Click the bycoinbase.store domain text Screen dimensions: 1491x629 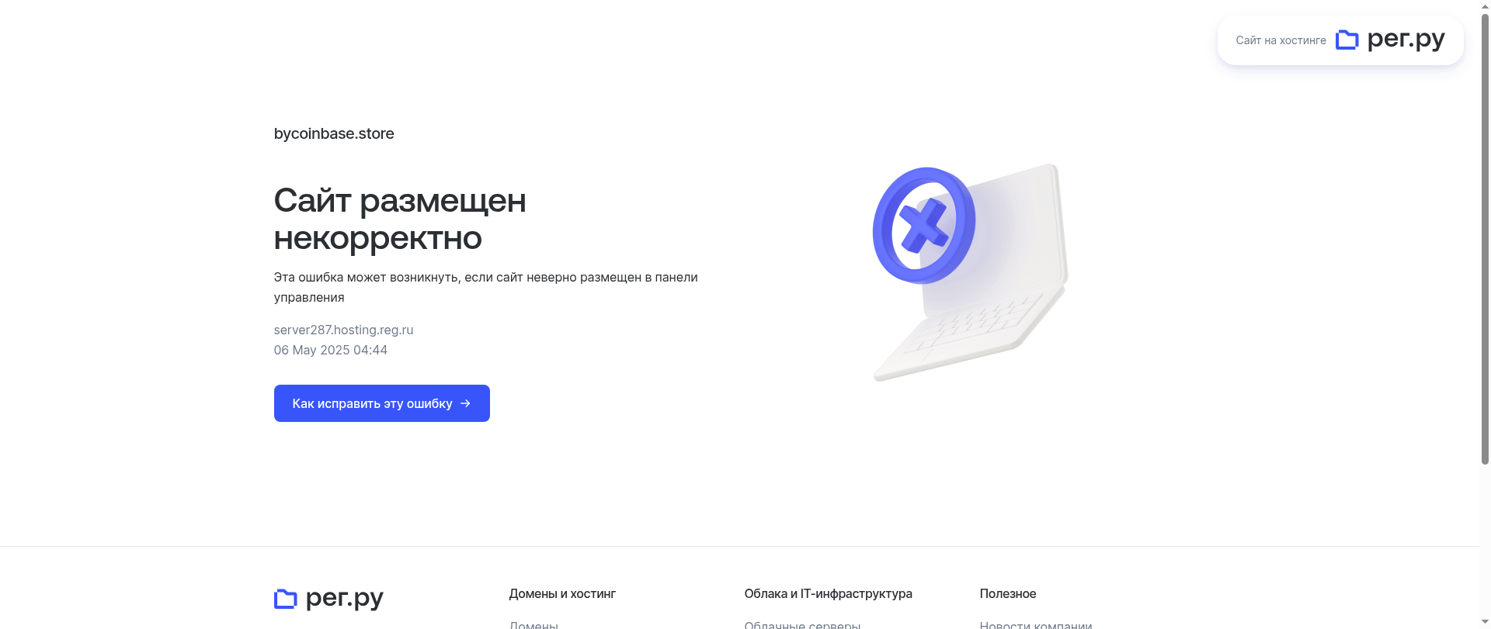point(334,133)
